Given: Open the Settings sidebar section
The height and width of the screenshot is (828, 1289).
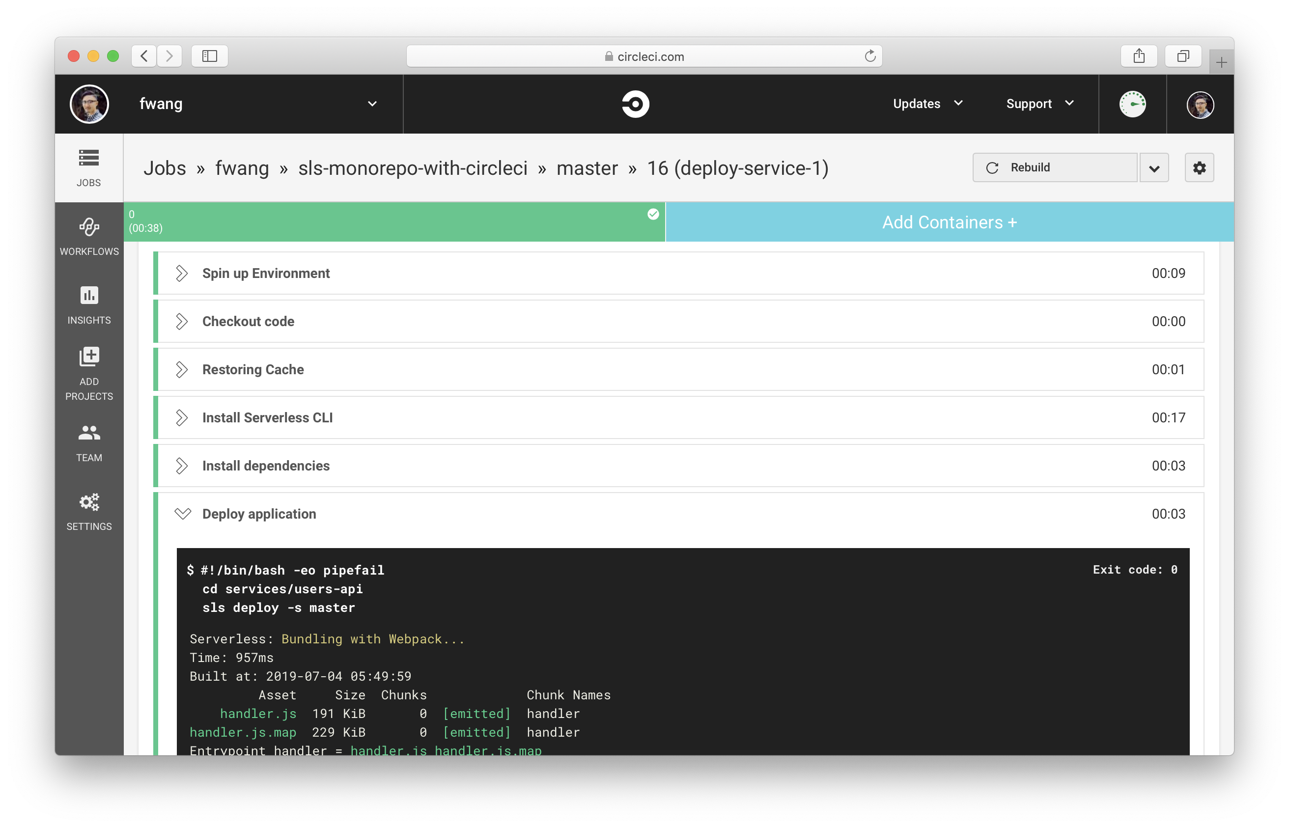Looking at the screenshot, I should point(89,512).
